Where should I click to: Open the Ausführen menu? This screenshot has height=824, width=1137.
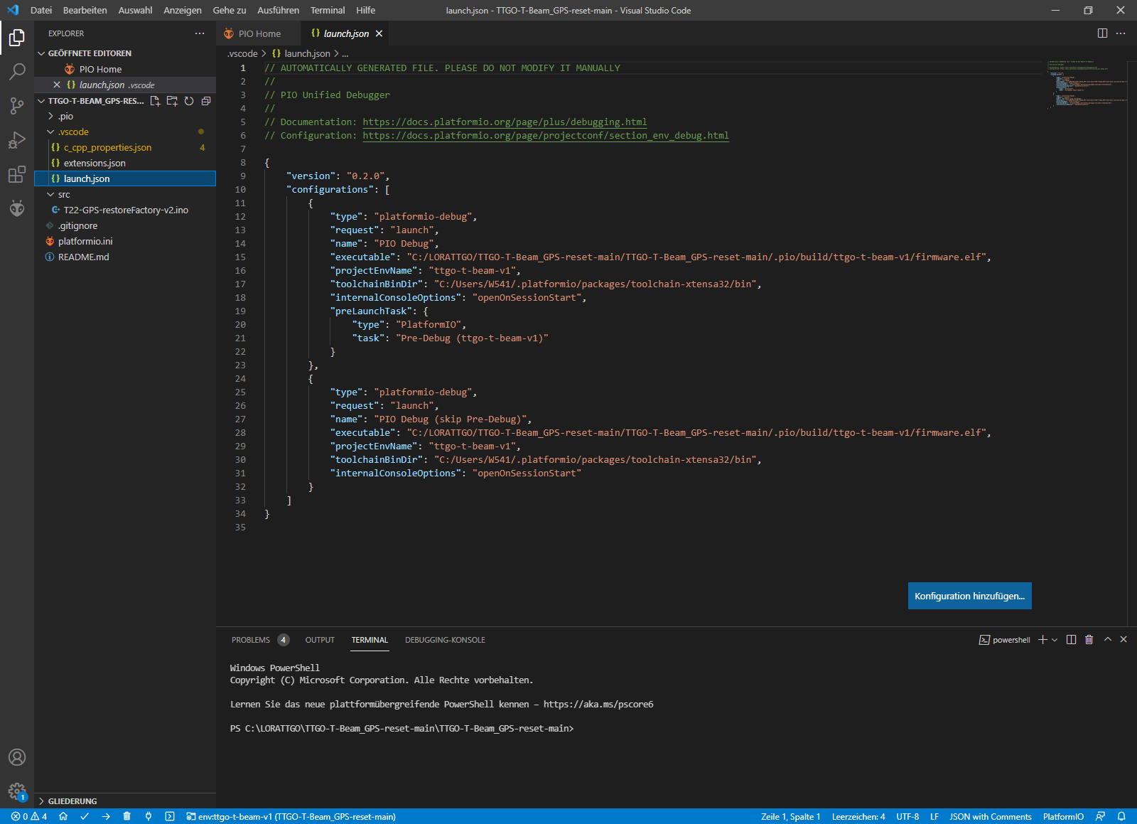coord(278,11)
